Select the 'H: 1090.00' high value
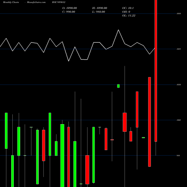 99,8
